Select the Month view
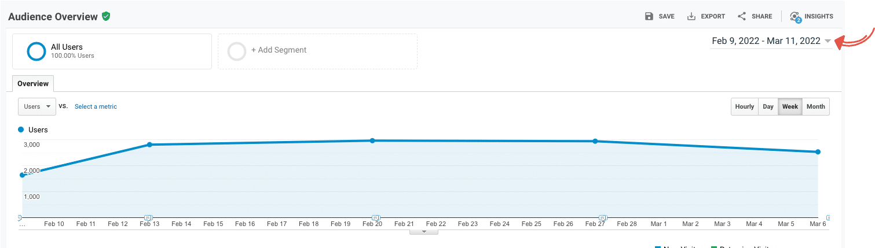The width and height of the screenshot is (875, 248). pyautogui.click(x=816, y=106)
